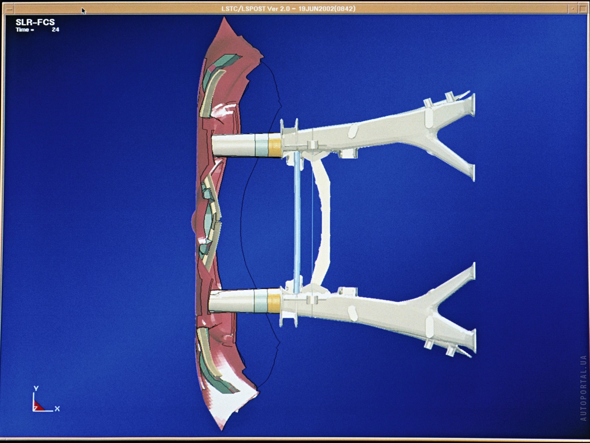The image size is (590, 443).
Task: Click the Y axis label of triad
Action: [x=36, y=388]
